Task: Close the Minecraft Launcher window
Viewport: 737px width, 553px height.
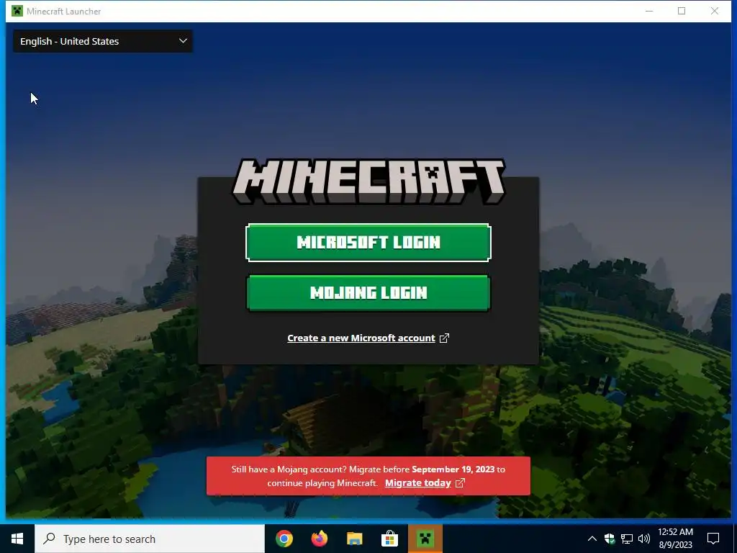Action: pyautogui.click(x=715, y=11)
